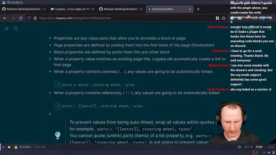Select the term/properties tab
The height and width of the screenshot is (155, 276).
169,9
